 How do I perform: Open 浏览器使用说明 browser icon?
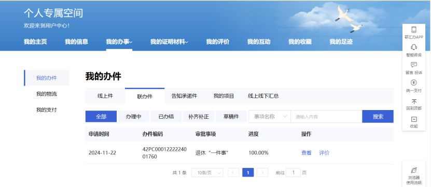(x=414, y=170)
